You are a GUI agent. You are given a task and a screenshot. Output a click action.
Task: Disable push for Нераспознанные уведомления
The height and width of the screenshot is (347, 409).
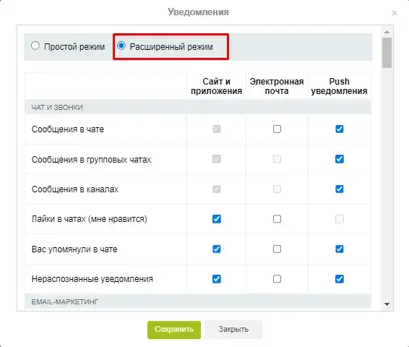340,279
